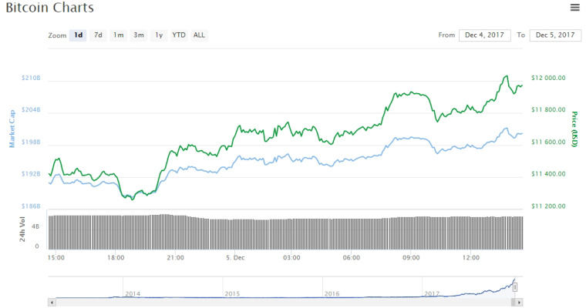Click the navigator scrollbar left arrow

(52, 302)
